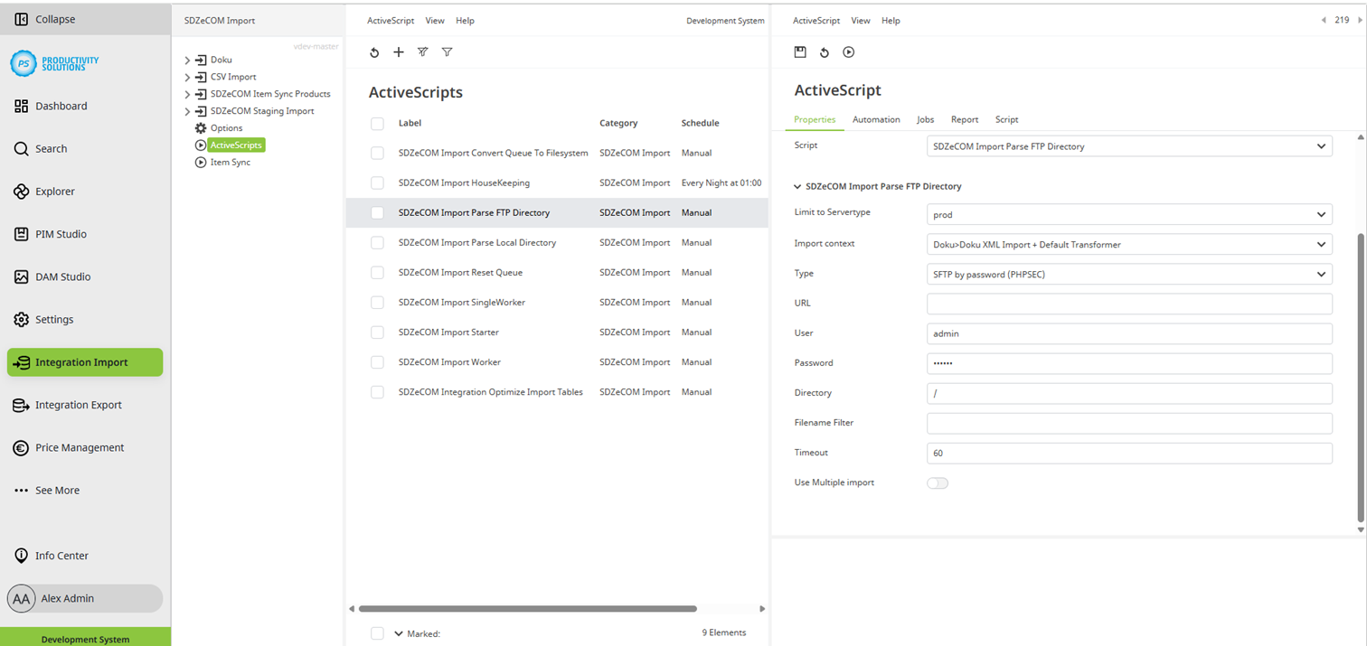
Task: Open the Type dropdown showing SFTP by password
Action: [1128, 274]
